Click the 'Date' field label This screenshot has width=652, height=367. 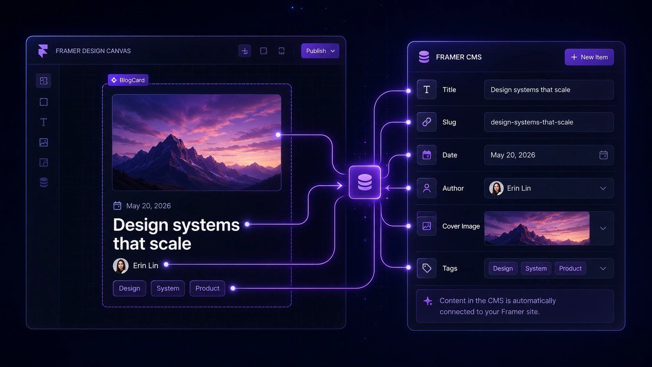click(450, 155)
